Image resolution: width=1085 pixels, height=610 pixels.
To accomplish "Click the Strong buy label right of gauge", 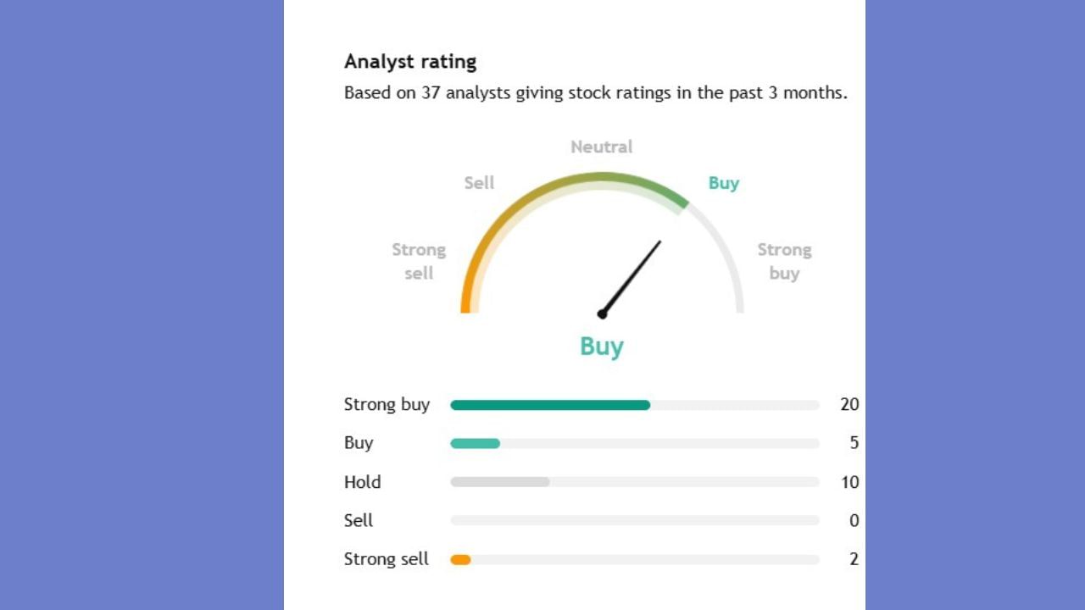I will [784, 261].
